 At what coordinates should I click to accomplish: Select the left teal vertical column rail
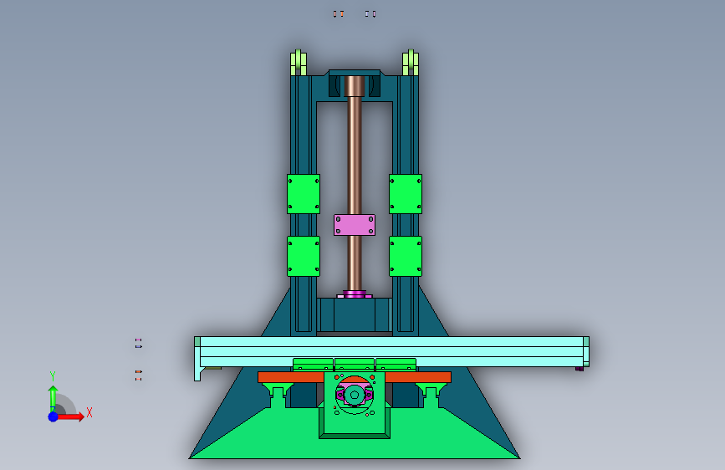pos(304,139)
